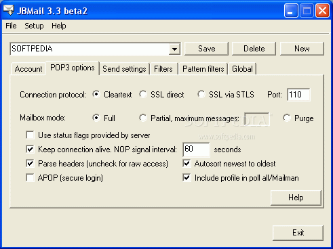Click the Port number field
This screenshot has height=249, width=333.
(x=298, y=95)
